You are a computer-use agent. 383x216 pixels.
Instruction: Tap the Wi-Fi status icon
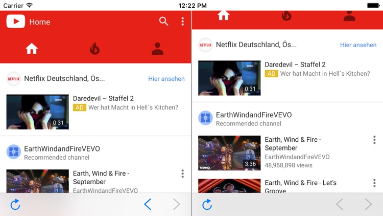tap(30, 5)
